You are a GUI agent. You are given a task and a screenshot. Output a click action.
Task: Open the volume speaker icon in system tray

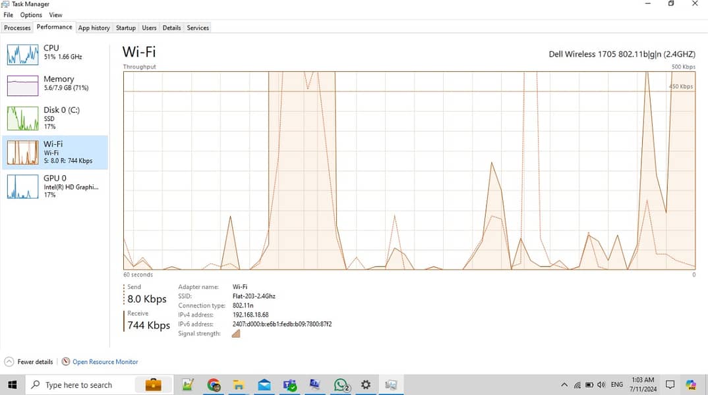601,384
